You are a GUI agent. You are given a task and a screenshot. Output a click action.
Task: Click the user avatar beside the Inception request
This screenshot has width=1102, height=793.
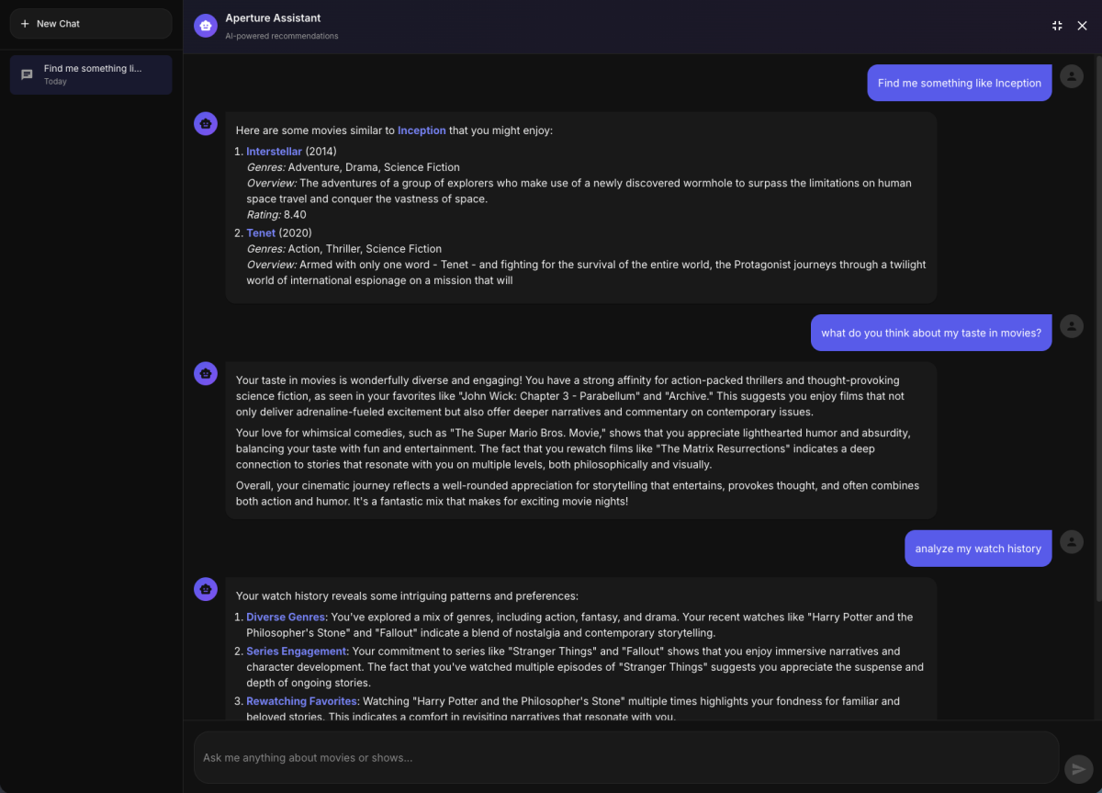[x=1072, y=75]
